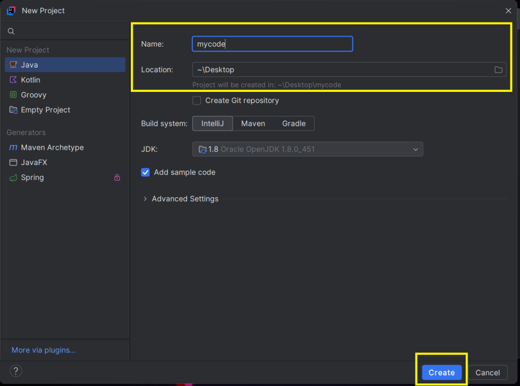Disable the Add sample code checkbox
Screen dimensions: 520x386
(145, 172)
